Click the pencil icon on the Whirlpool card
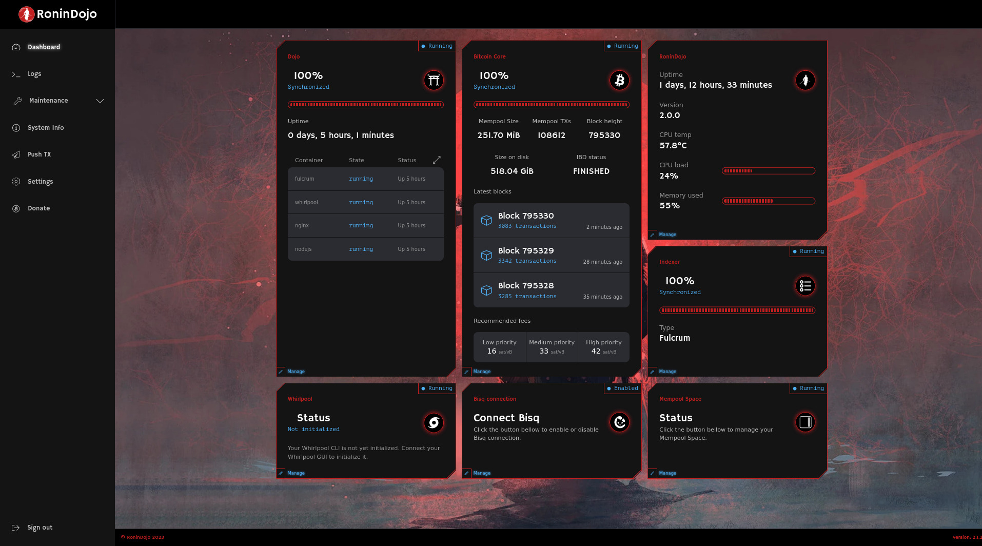Image resolution: width=982 pixels, height=546 pixels. (281, 473)
